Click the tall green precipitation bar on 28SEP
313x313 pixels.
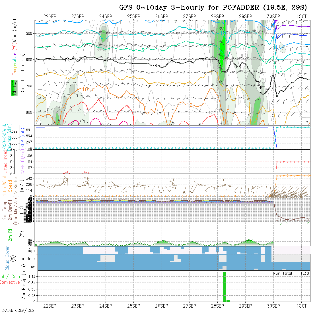click(x=225, y=286)
